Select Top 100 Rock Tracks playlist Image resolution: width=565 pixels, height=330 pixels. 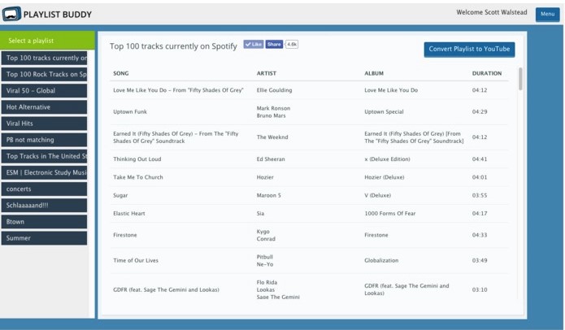pos(44,74)
